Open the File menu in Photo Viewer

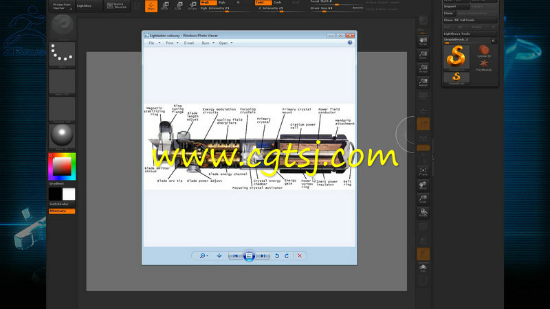154,43
